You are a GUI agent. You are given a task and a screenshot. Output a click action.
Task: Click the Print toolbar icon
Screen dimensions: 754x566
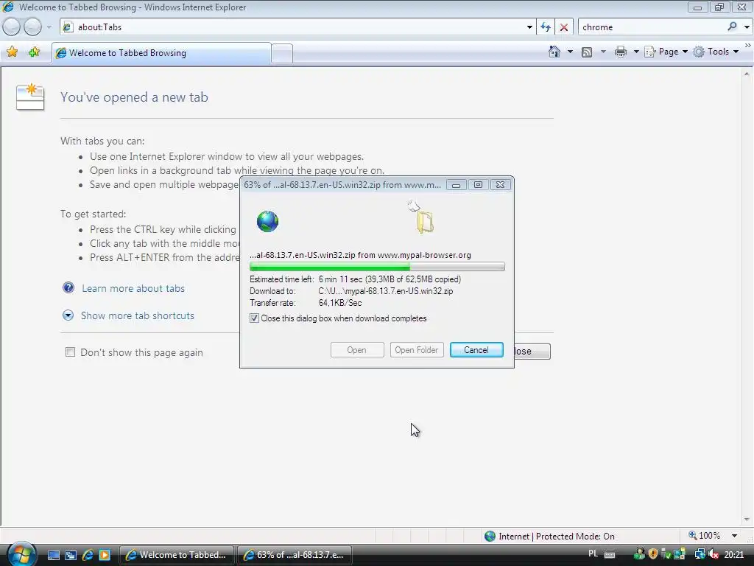click(x=621, y=52)
